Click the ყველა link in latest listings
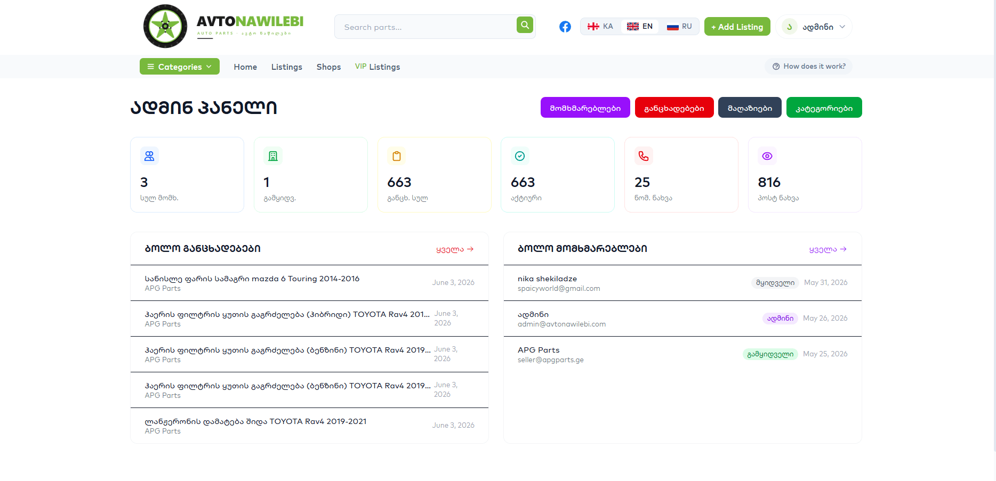The width and height of the screenshot is (996, 481). click(x=455, y=249)
